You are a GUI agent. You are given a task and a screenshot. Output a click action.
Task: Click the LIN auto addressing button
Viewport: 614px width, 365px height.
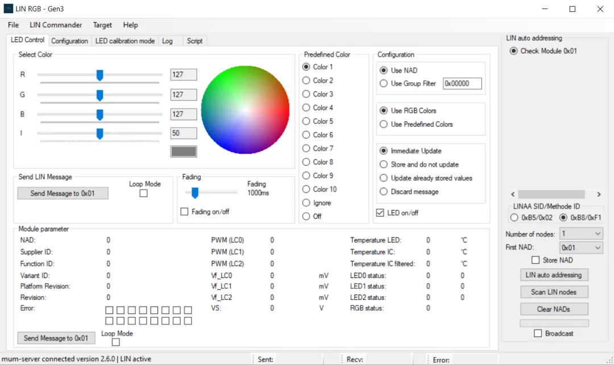tap(554, 275)
